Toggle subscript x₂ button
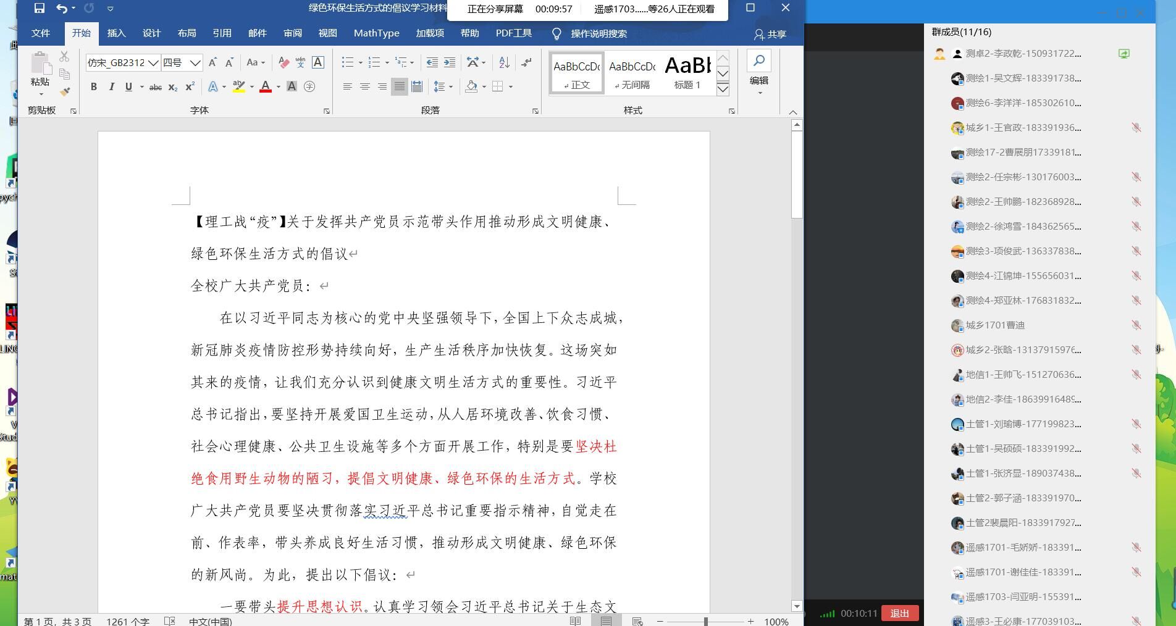1176x626 pixels. pyautogui.click(x=173, y=86)
